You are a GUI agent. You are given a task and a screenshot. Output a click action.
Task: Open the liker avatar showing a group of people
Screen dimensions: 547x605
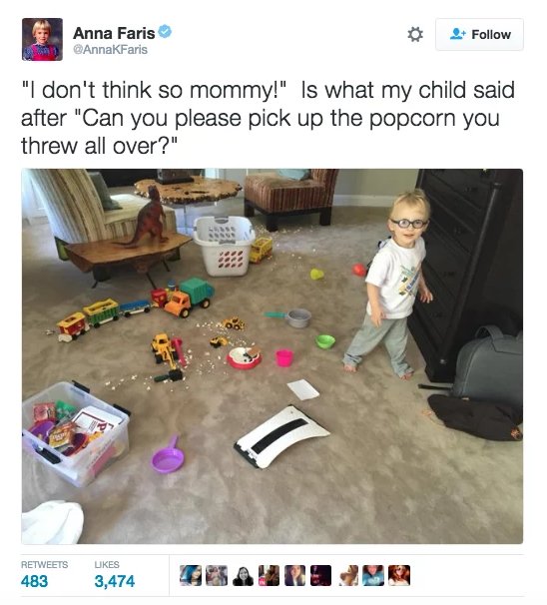[x=217, y=575]
